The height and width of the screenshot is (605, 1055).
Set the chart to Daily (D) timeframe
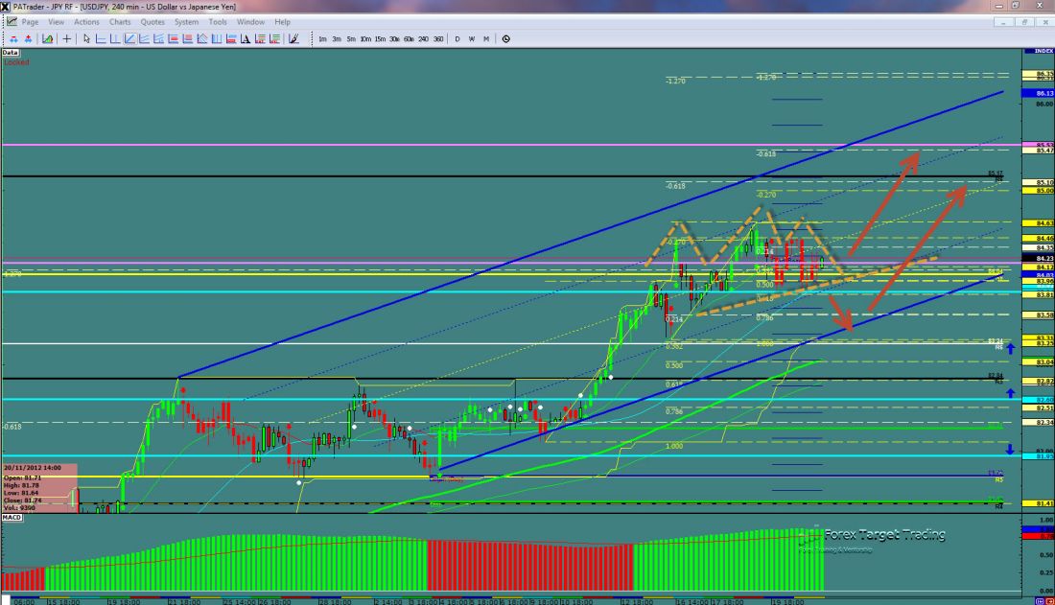pyautogui.click(x=457, y=39)
